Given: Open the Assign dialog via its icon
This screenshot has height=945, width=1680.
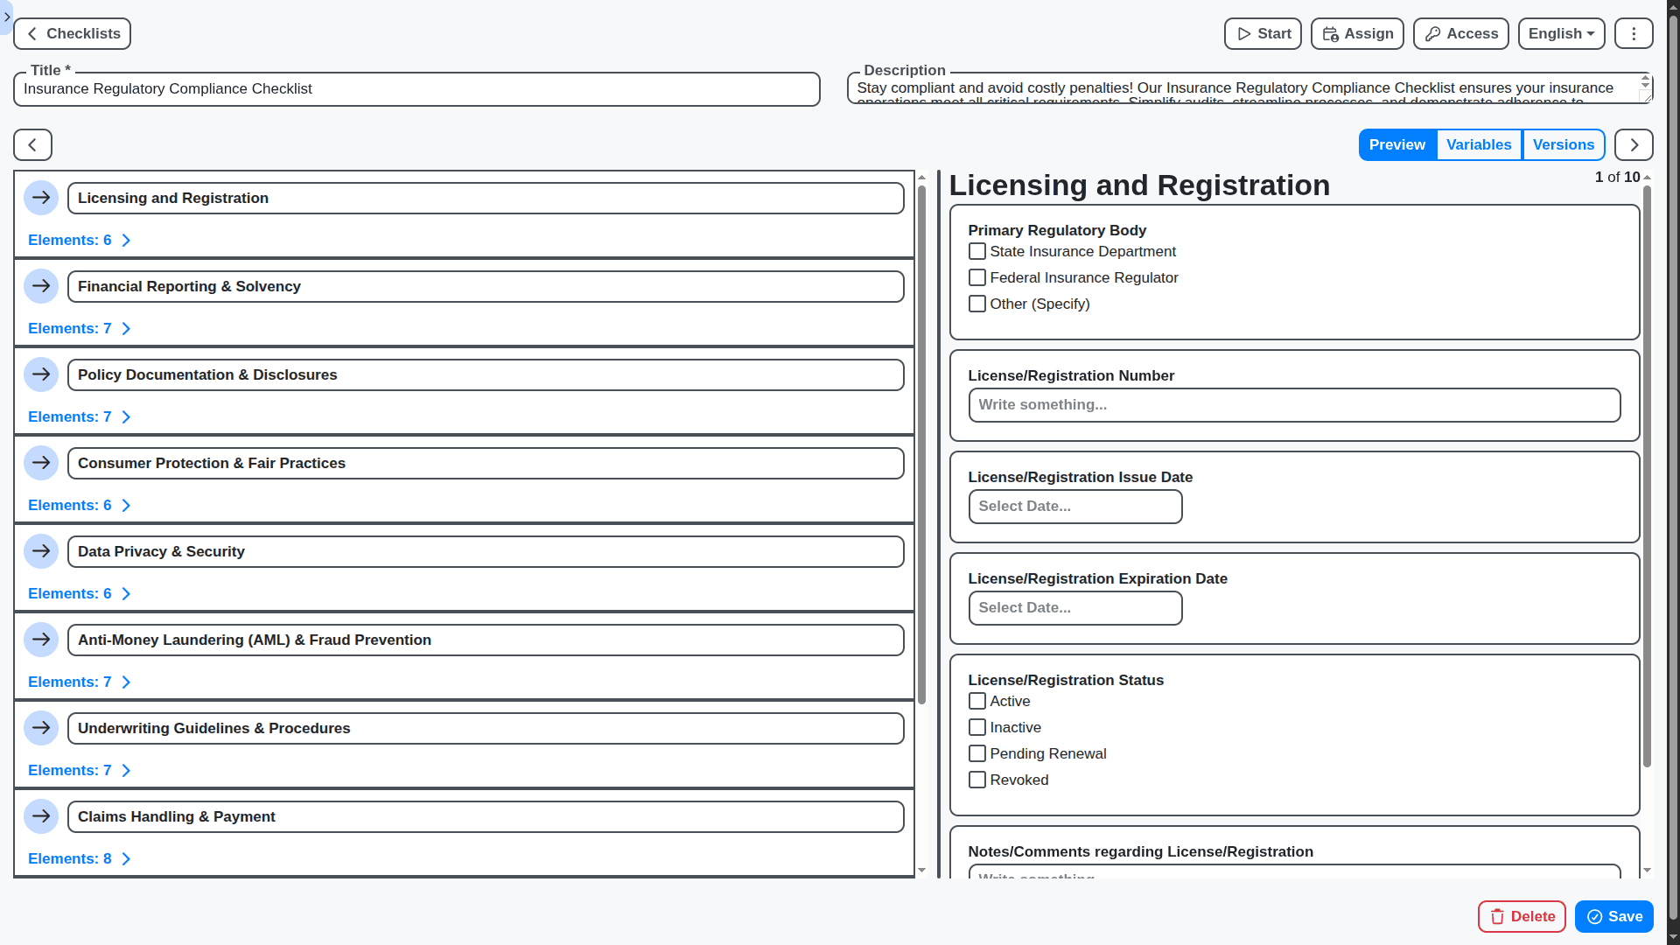Looking at the screenshot, I should click(1330, 33).
